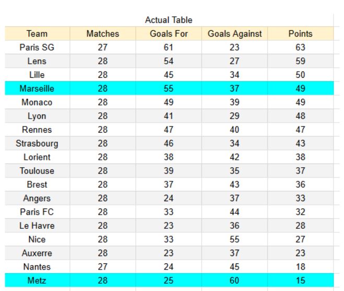344x291 pixels.
Task: Click Lens's points cell showing 59
Action: 300,61
